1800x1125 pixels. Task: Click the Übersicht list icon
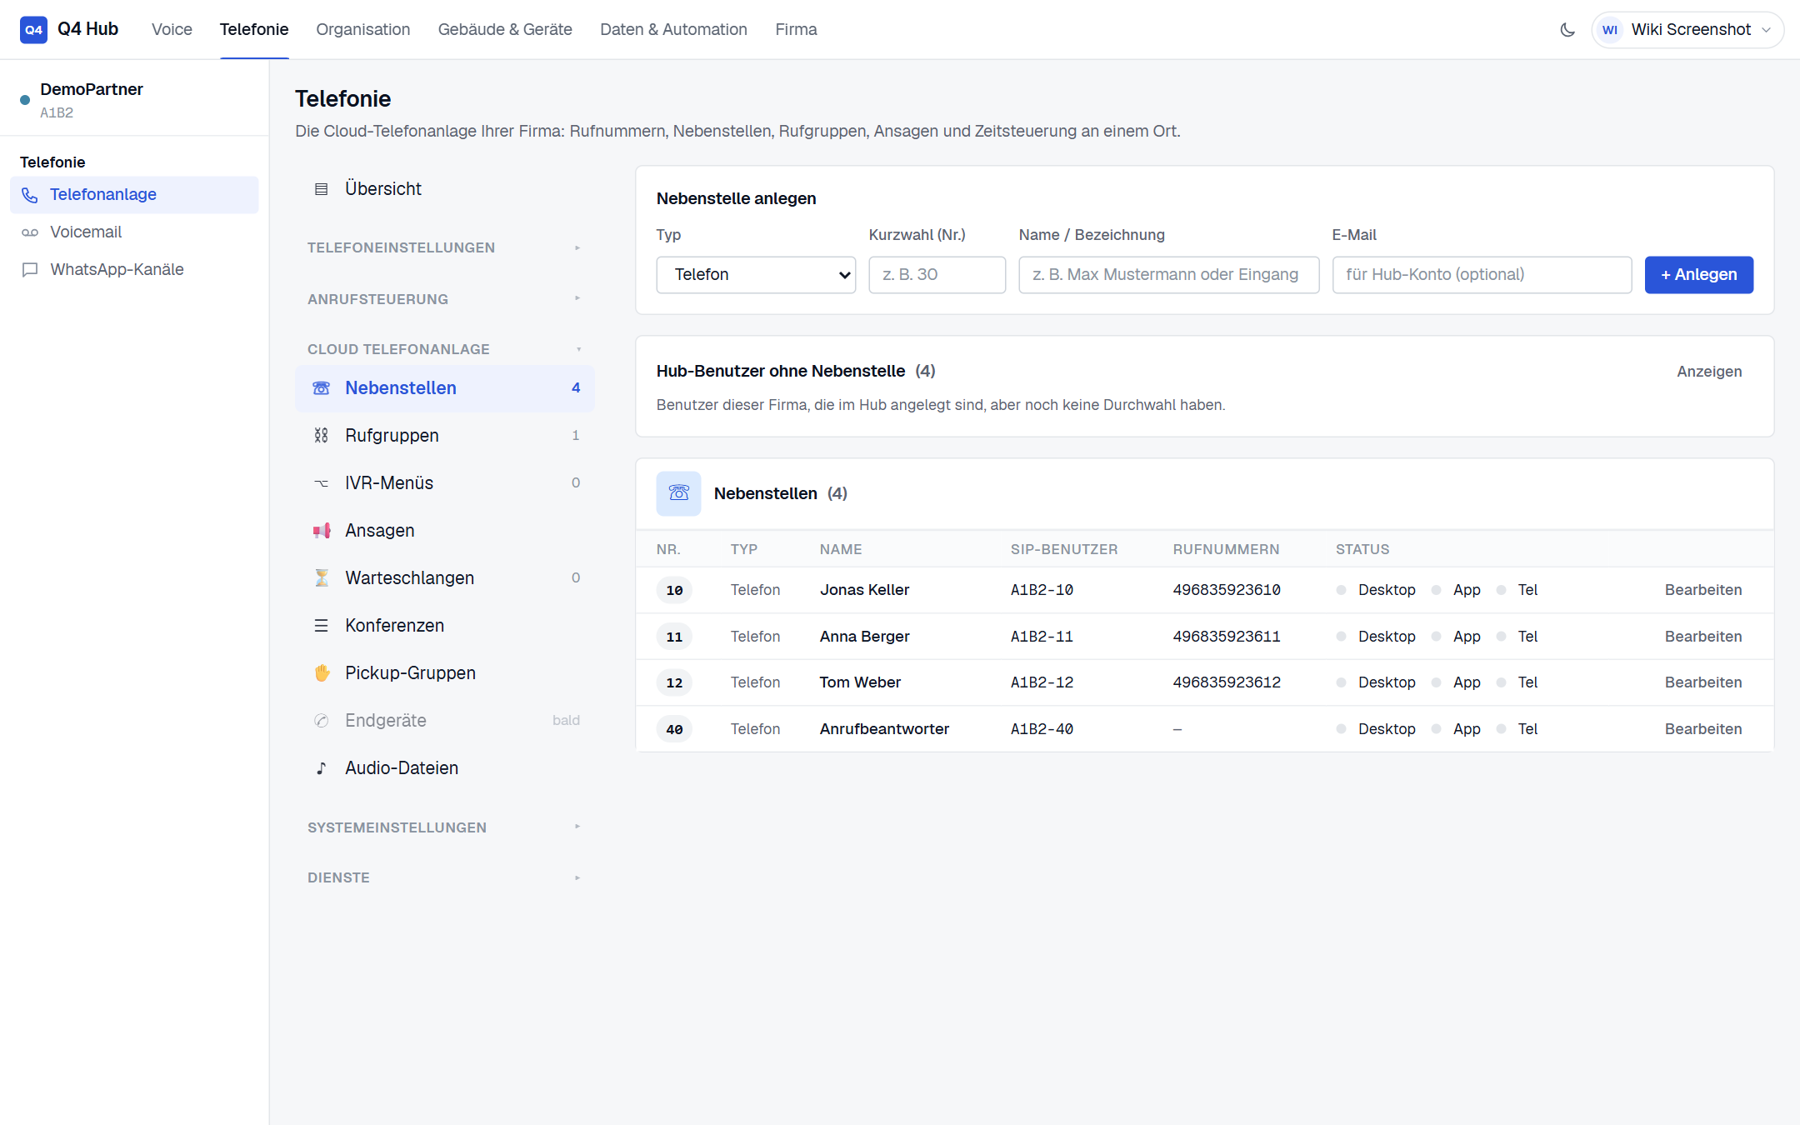tap(321, 189)
